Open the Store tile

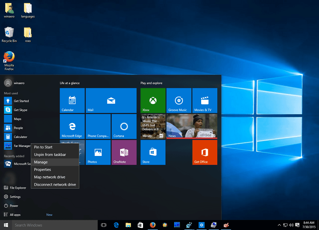click(153, 152)
